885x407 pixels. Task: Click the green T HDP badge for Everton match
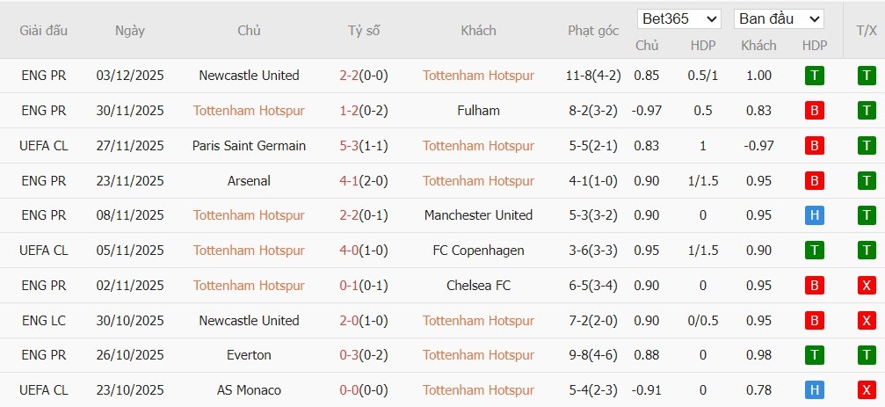pyautogui.click(x=814, y=355)
